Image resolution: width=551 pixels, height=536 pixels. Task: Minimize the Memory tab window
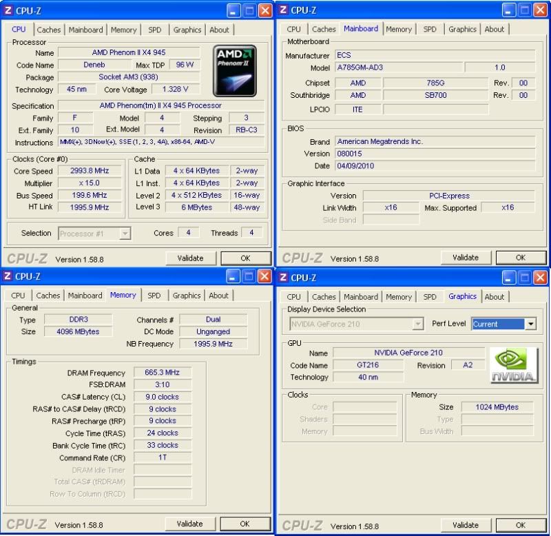(x=233, y=276)
